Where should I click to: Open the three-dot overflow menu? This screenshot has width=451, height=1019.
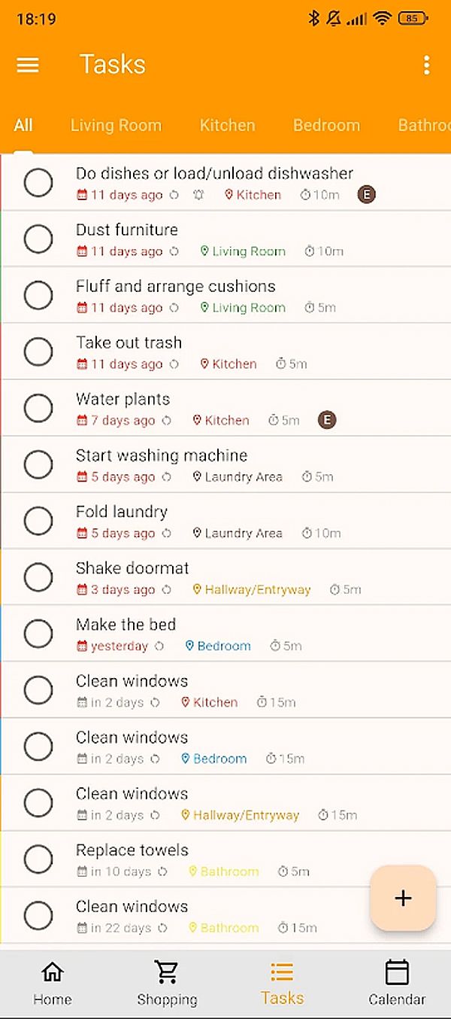426,65
